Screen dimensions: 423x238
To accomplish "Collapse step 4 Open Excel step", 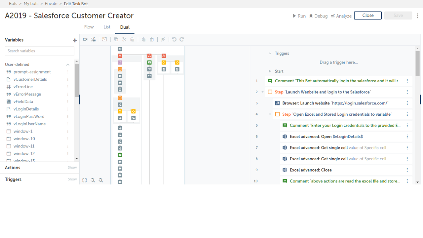I will point(270,114).
